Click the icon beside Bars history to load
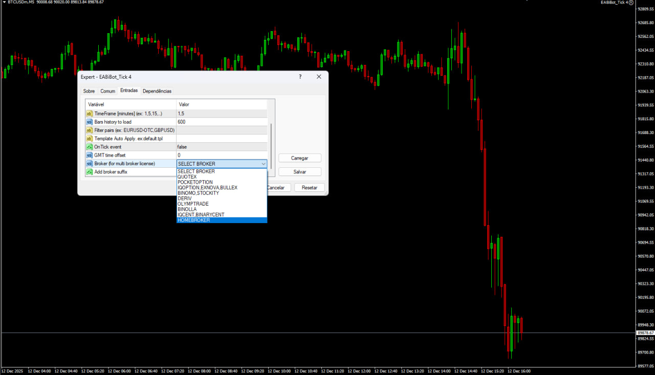This screenshot has height=375, width=655. pyautogui.click(x=89, y=122)
